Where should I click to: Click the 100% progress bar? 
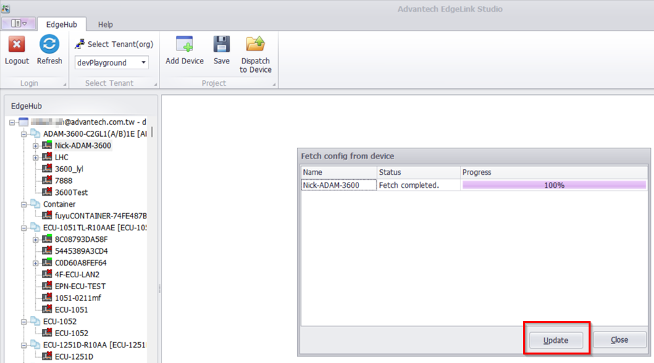(x=554, y=185)
